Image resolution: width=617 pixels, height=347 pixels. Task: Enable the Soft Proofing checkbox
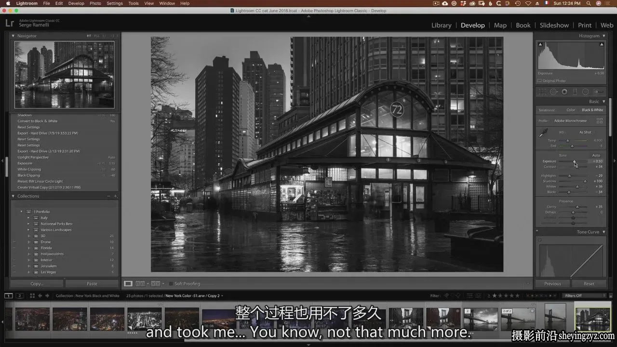pyautogui.click(x=171, y=283)
